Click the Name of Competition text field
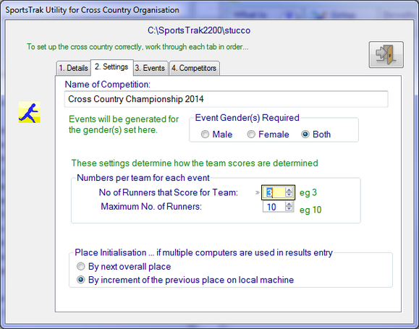Screen dimensions: 419x329 [x=226, y=99]
